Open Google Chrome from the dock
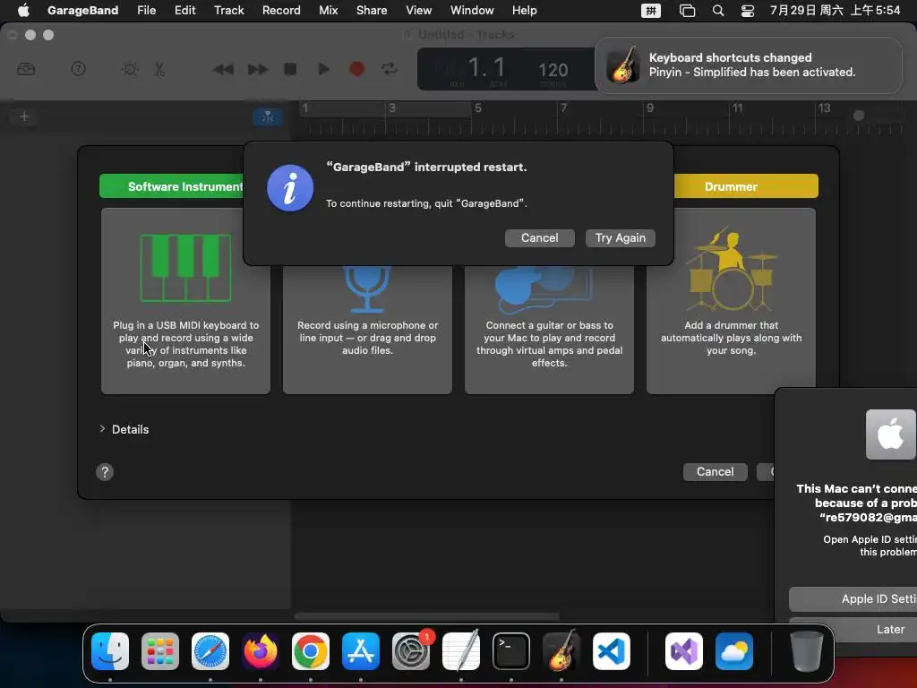 311,651
